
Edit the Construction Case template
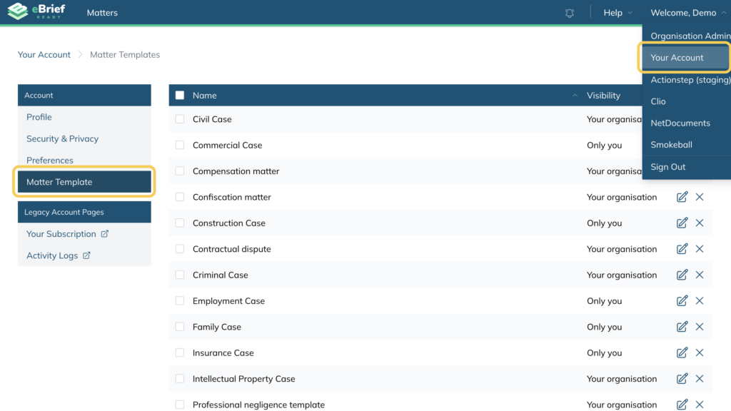coord(682,223)
